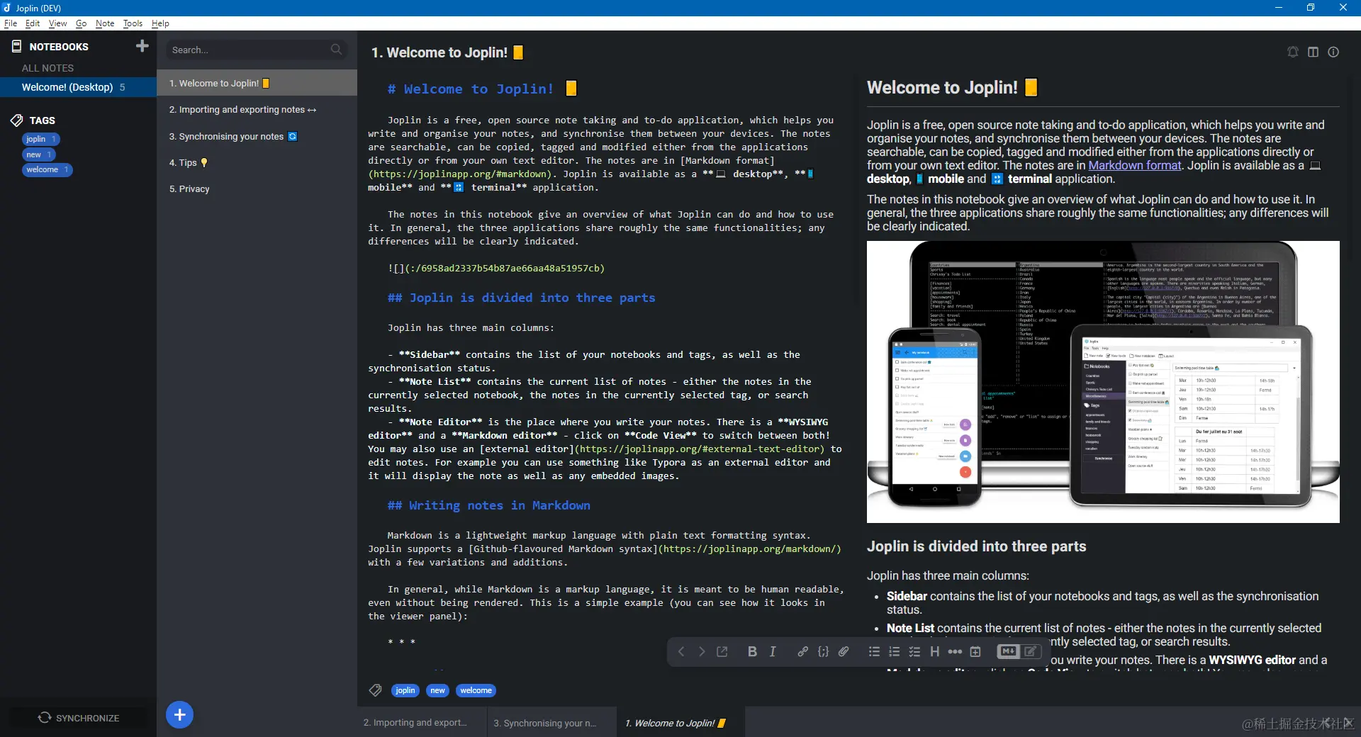Click the '## Writing notes in Markdown' heading
The height and width of the screenshot is (737, 1361).
point(489,505)
